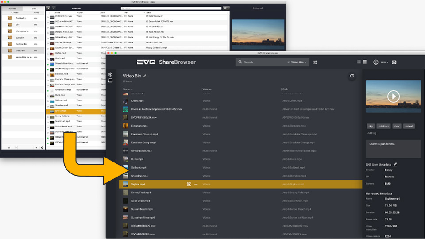This screenshot has height=239, width=425.
Task: Sort by Key column in old window
Action: pyautogui.click(x=134, y=13)
